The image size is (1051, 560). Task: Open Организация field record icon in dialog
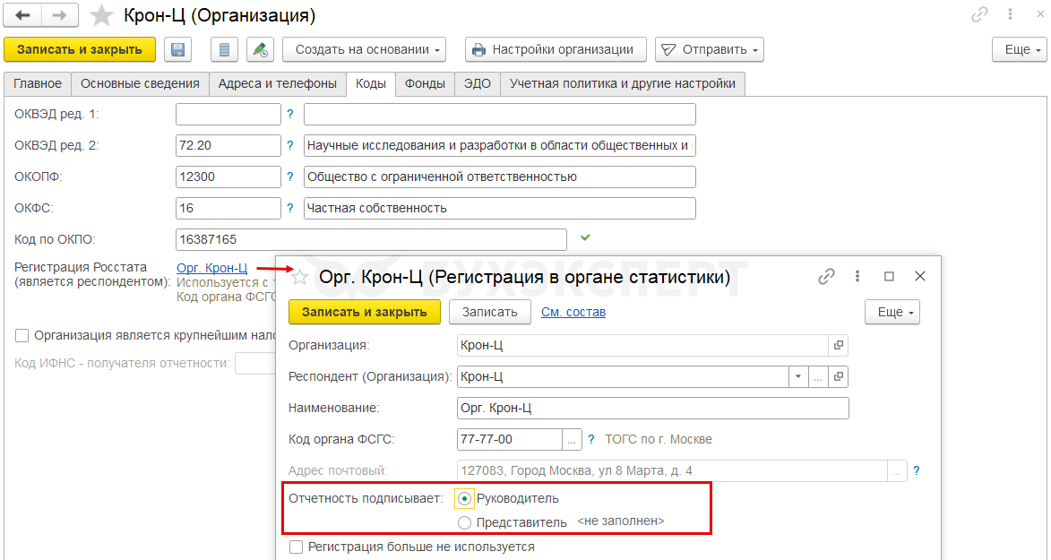point(839,345)
